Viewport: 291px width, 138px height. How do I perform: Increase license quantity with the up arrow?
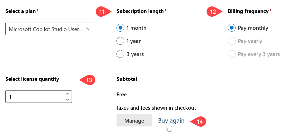67,94
